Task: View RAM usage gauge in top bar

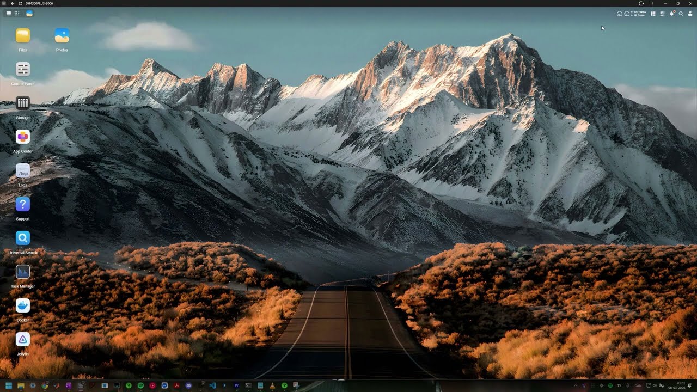Action: [627, 14]
